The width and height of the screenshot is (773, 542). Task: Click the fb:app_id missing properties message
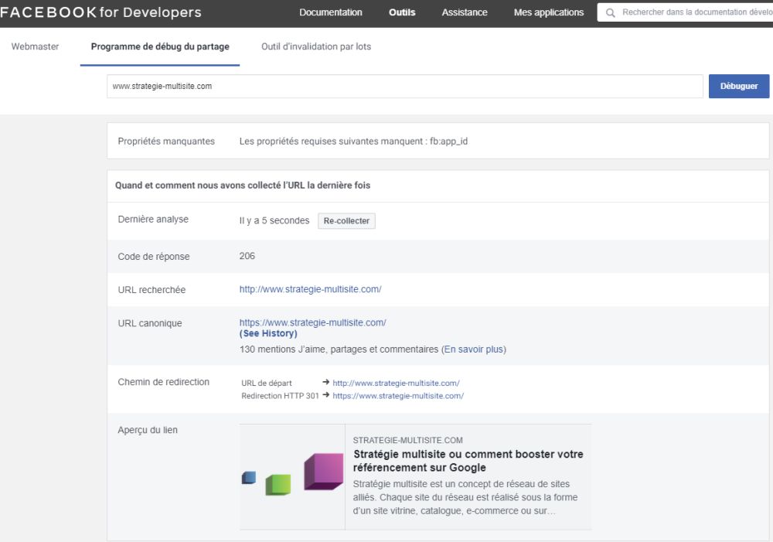(353, 141)
